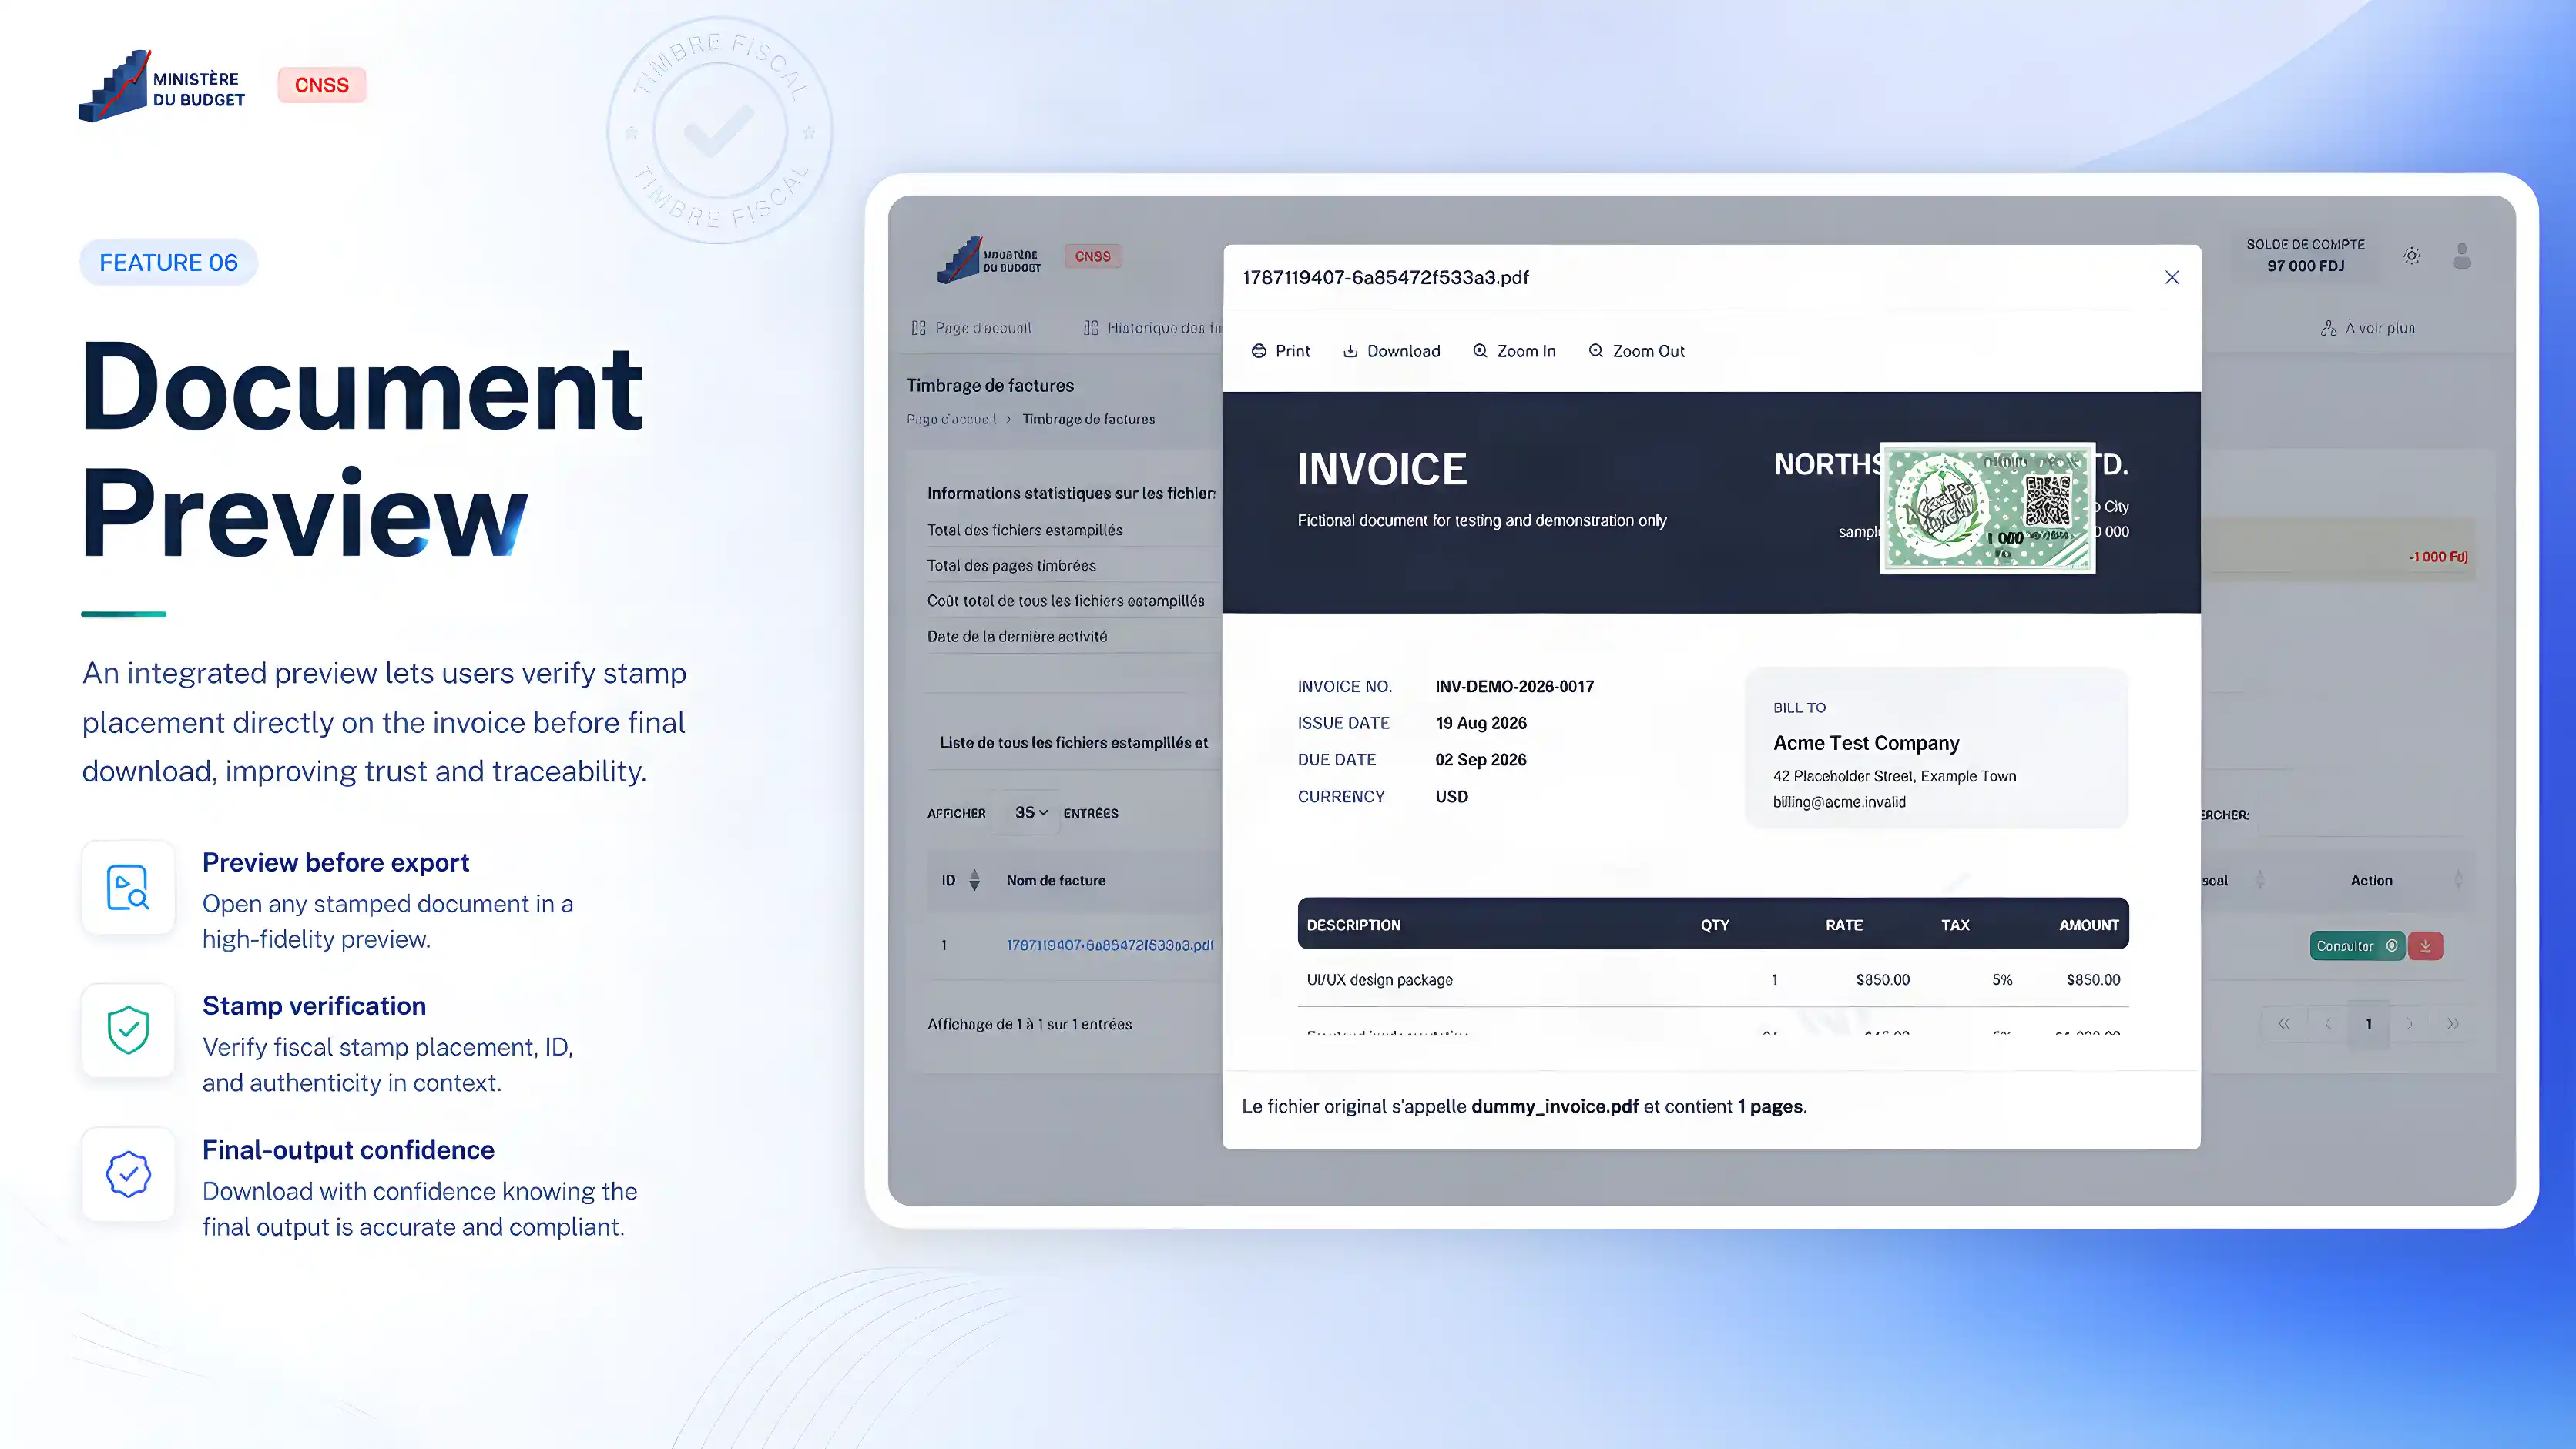Click the dummy_invoice.pdf file name in the footer
Screen dimensions: 2576x1449
pyautogui.click(x=1554, y=1106)
